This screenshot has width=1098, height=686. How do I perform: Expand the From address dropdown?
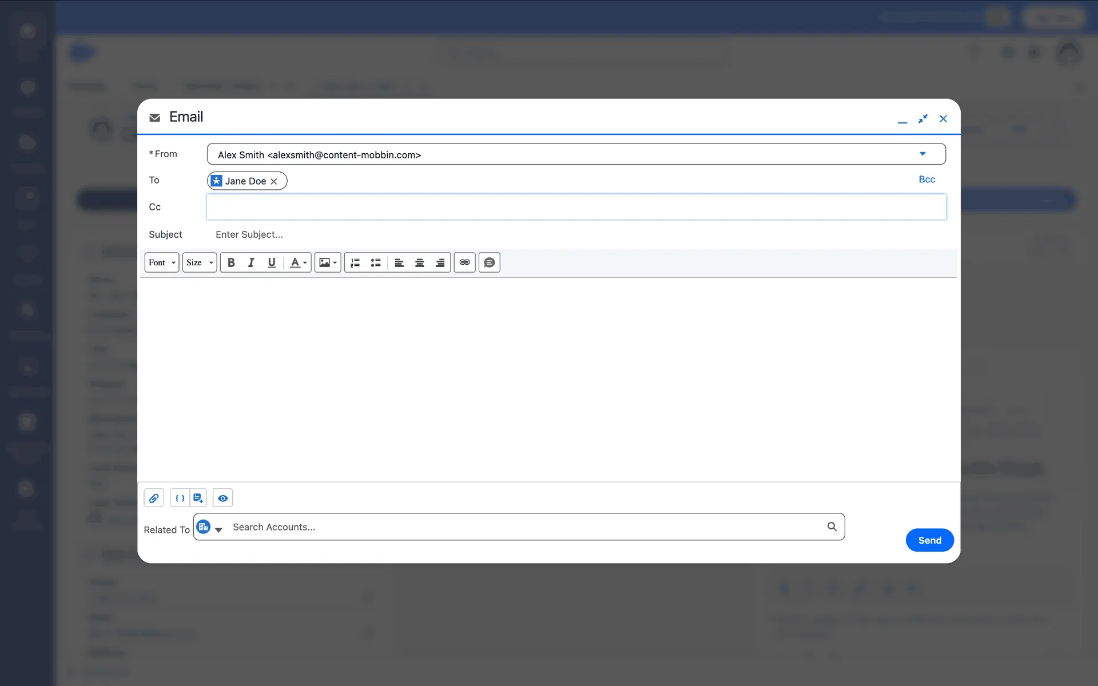(x=922, y=154)
